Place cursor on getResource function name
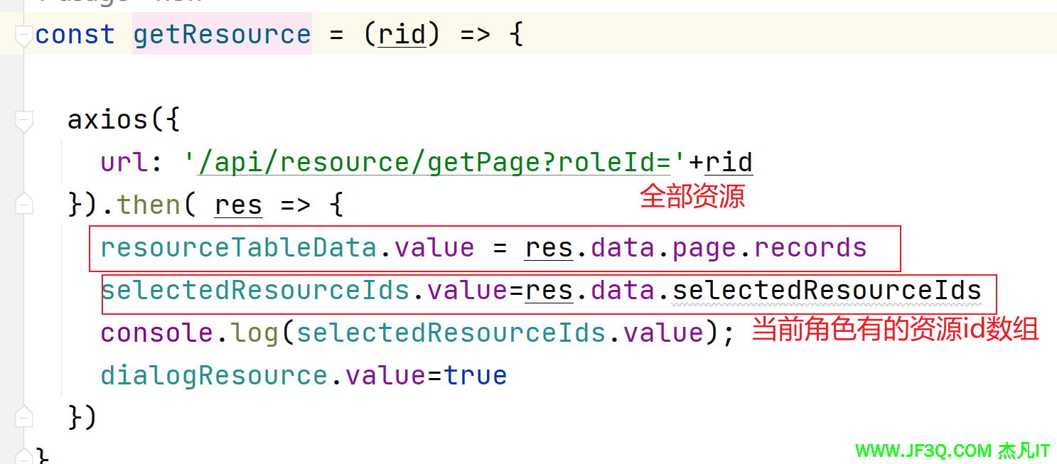The height and width of the screenshot is (464, 1057). pos(222,35)
